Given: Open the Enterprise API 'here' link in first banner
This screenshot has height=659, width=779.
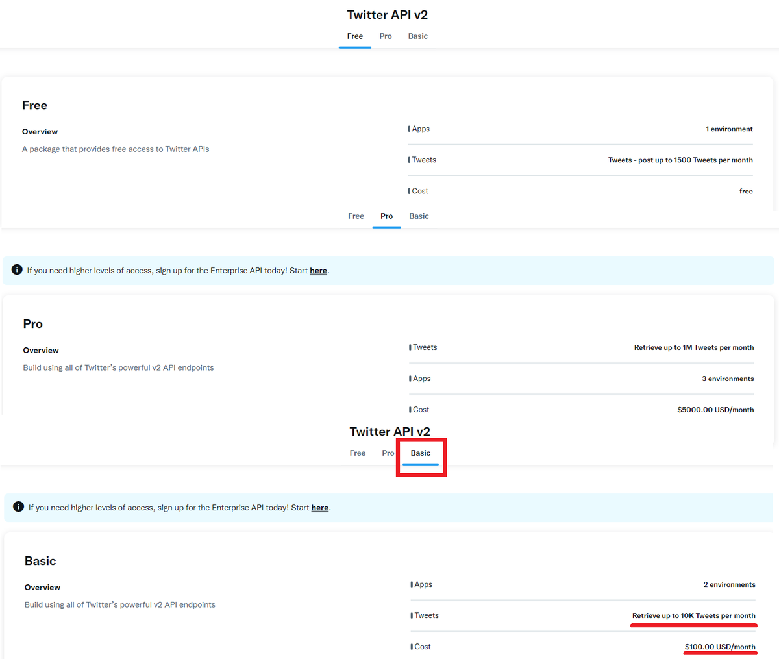Looking at the screenshot, I should (x=318, y=270).
